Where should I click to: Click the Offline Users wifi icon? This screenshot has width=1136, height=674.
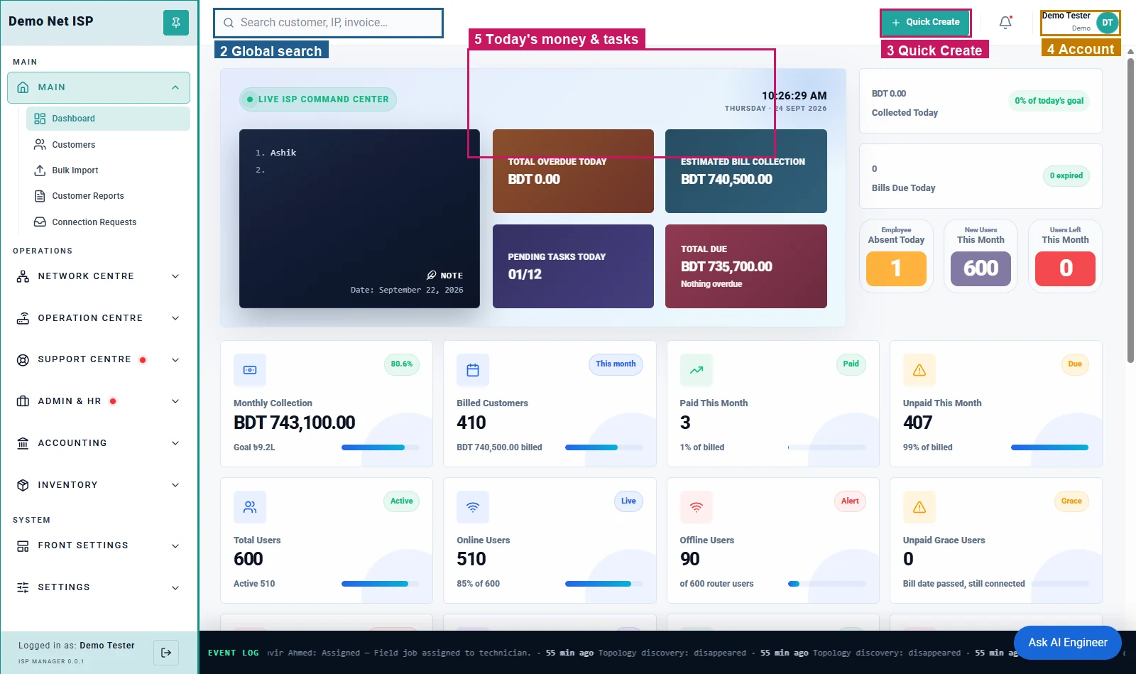pyautogui.click(x=697, y=507)
